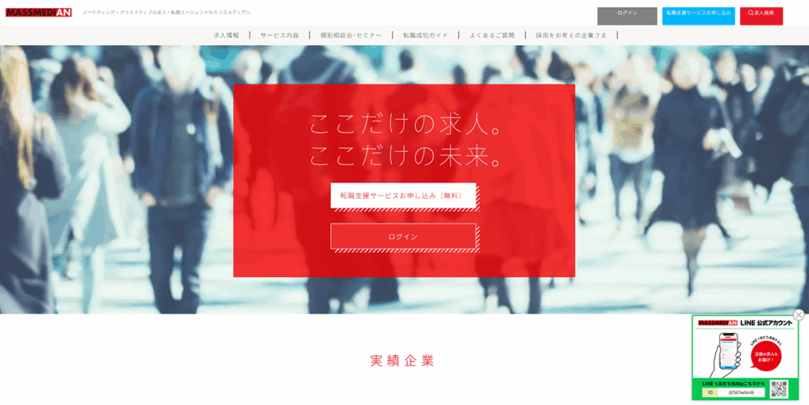Click the ここだけの求人。 hero headline
Screen dimensions: 809x405
(x=406, y=125)
